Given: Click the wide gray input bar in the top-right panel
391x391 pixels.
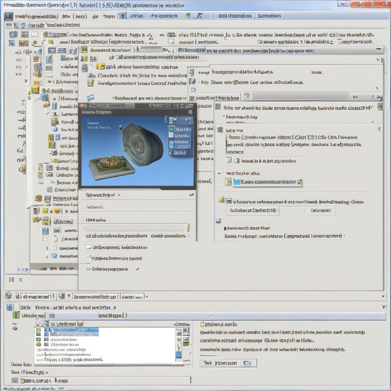Looking at the screenshot, I should [301, 96].
